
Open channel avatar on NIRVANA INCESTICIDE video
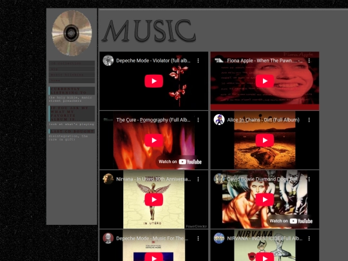coord(219,238)
